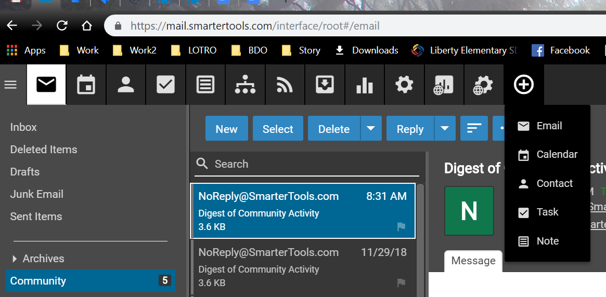This screenshot has width=606, height=297.
Task: Click the message list Search field
Action: click(x=312, y=164)
